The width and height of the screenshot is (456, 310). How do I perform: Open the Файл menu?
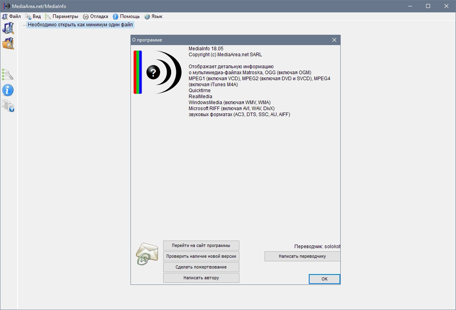tap(12, 16)
